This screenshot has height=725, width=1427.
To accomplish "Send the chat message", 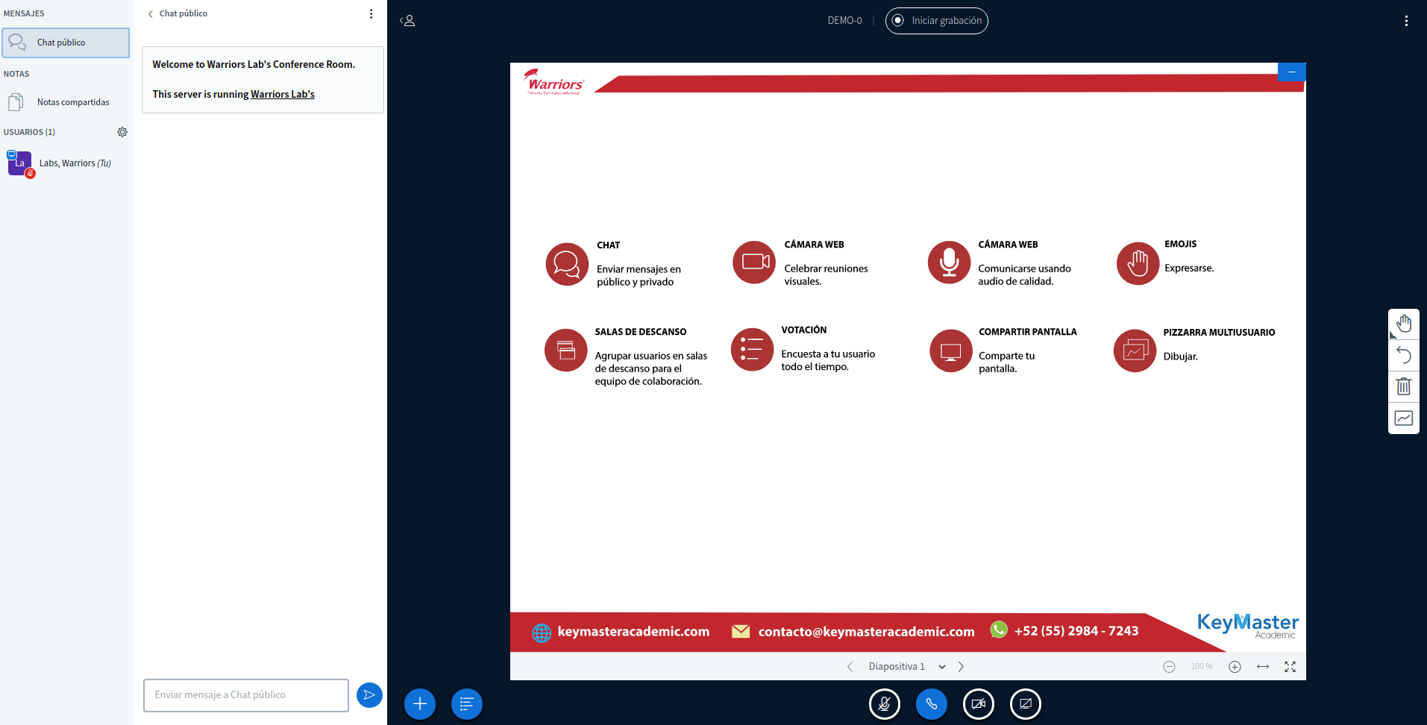I will [369, 695].
